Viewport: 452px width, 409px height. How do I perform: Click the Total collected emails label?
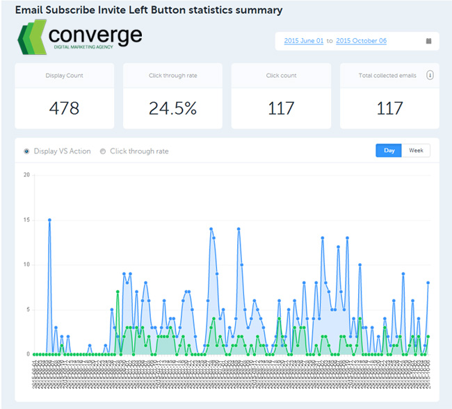coord(387,76)
